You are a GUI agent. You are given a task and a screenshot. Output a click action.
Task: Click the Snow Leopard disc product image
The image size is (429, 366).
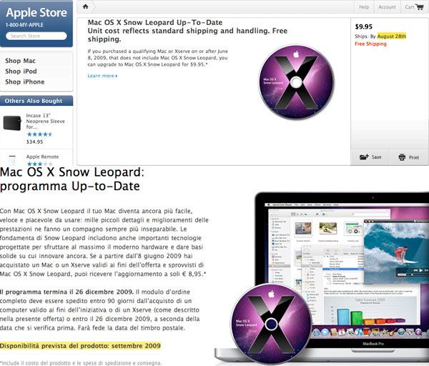pos(296,82)
